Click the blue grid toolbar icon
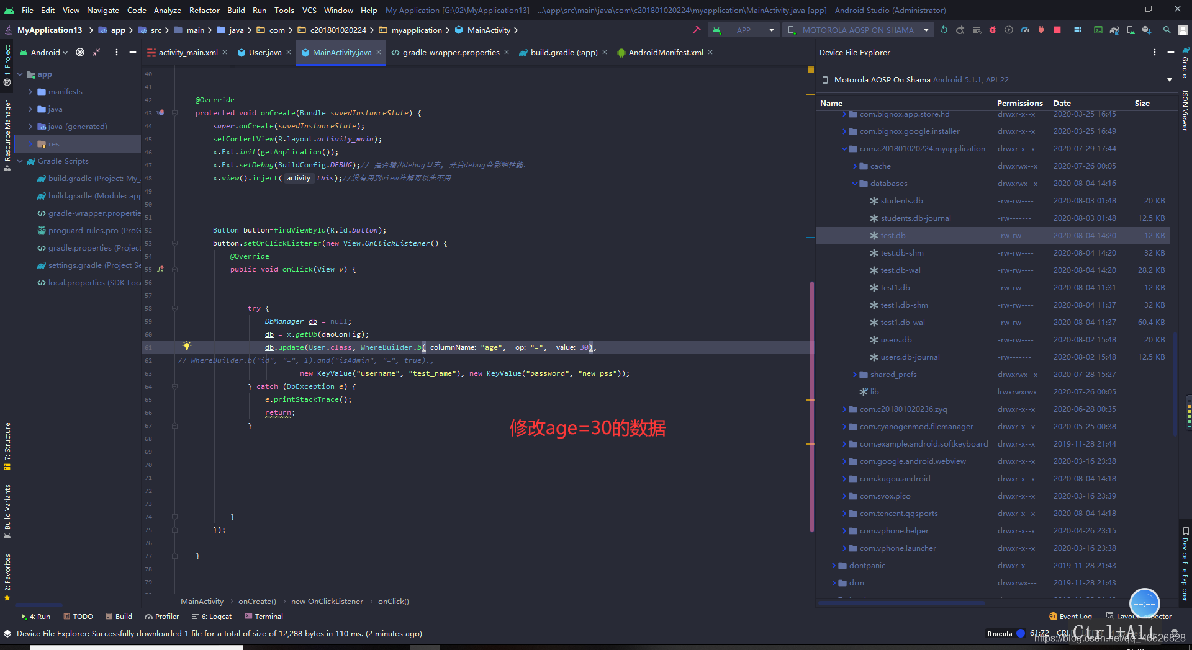The image size is (1192, 650). (1077, 30)
